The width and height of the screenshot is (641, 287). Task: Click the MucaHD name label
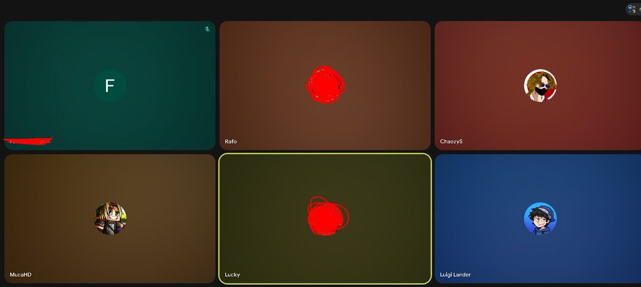click(x=20, y=275)
